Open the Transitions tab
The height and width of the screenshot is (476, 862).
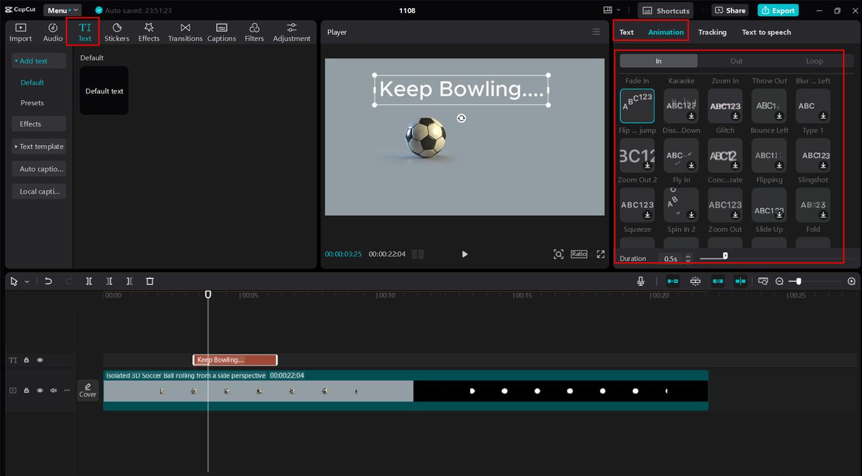click(185, 32)
